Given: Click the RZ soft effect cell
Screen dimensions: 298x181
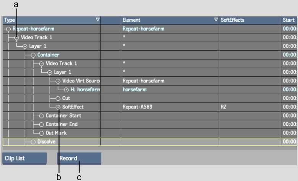Looking at the screenshot, I should coord(223,107).
